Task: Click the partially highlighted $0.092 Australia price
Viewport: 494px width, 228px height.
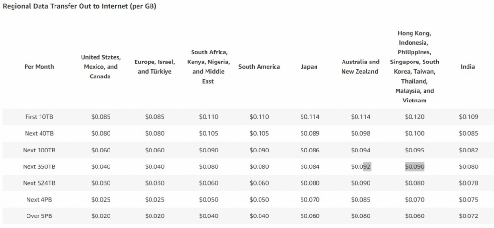Action: [361, 166]
